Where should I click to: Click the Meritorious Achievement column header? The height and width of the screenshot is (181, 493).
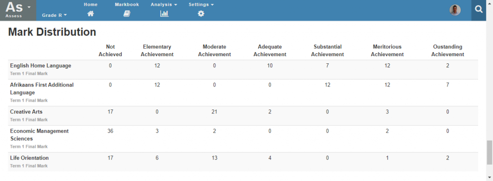pos(387,50)
